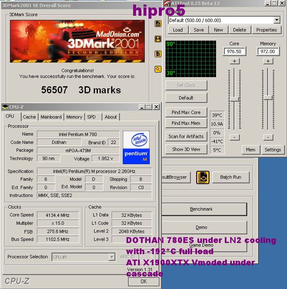Screen dimensions: 287x289
Task: Click the ATITool temperature graph
Action: (x=191, y=59)
